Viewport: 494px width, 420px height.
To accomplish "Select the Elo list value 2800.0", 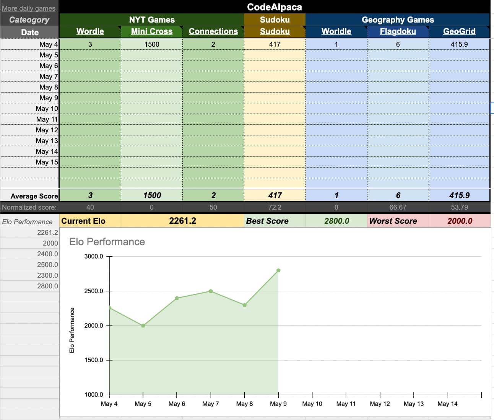I will point(29,286).
